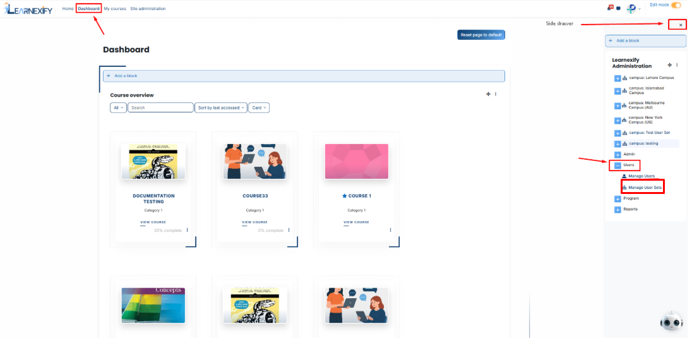
Task: Click View Course under Course 1
Action: [357, 222]
